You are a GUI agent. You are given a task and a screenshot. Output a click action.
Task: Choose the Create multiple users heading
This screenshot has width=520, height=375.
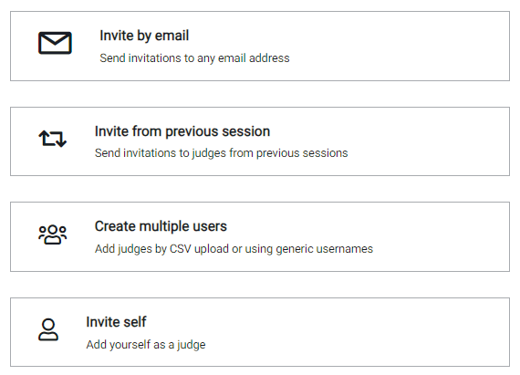point(161,226)
